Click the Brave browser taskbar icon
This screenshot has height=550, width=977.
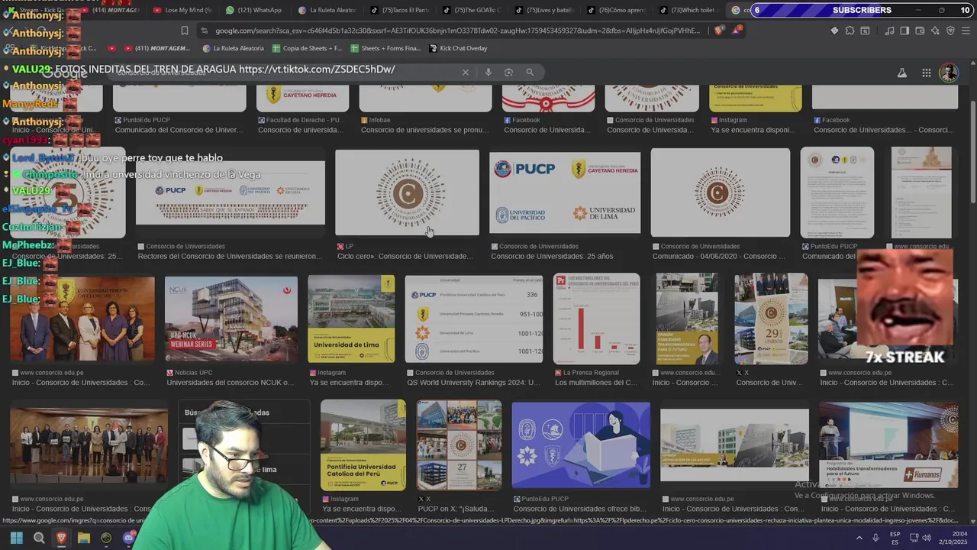[61, 538]
